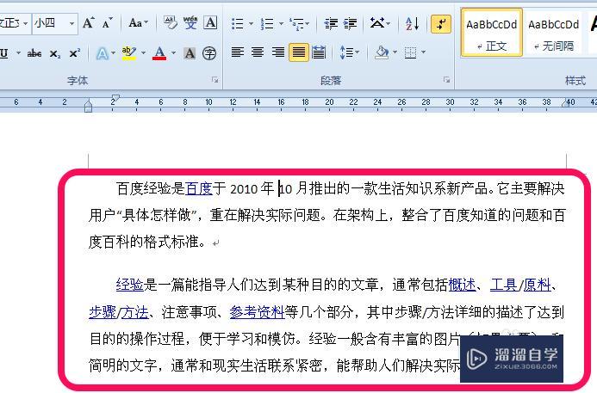Image resolution: width=597 pixels, height=393 pixels.
Task: Toggle superscript formatting
Action: [x=75, y=53]
